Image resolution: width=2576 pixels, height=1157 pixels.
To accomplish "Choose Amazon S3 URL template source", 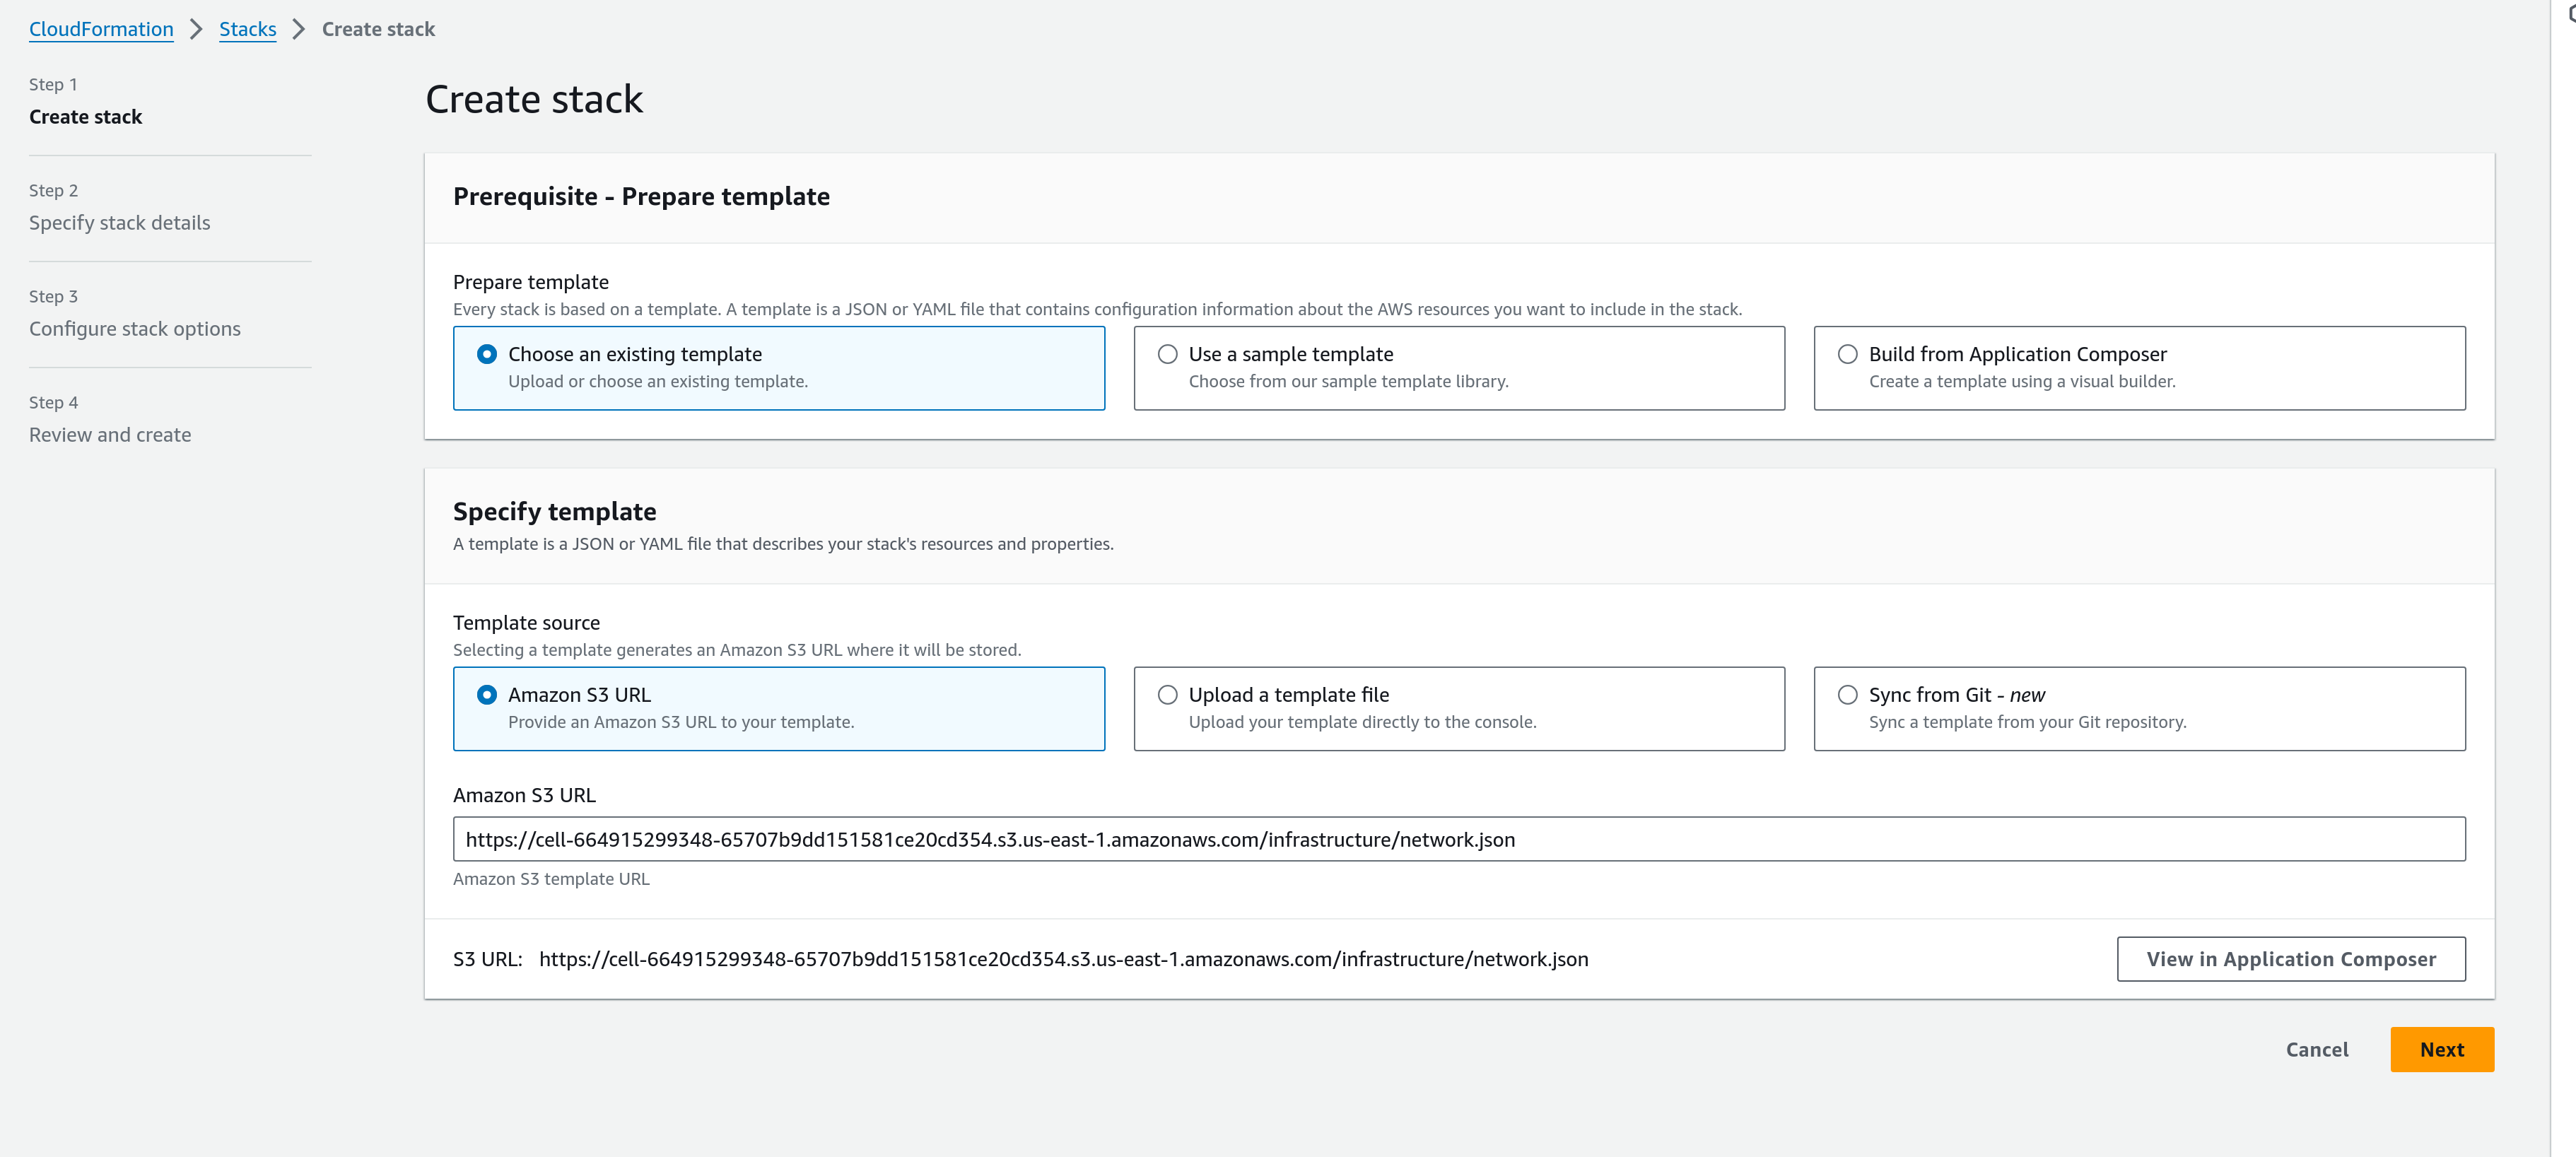I will pyautogui.click(x=487, y=694).
